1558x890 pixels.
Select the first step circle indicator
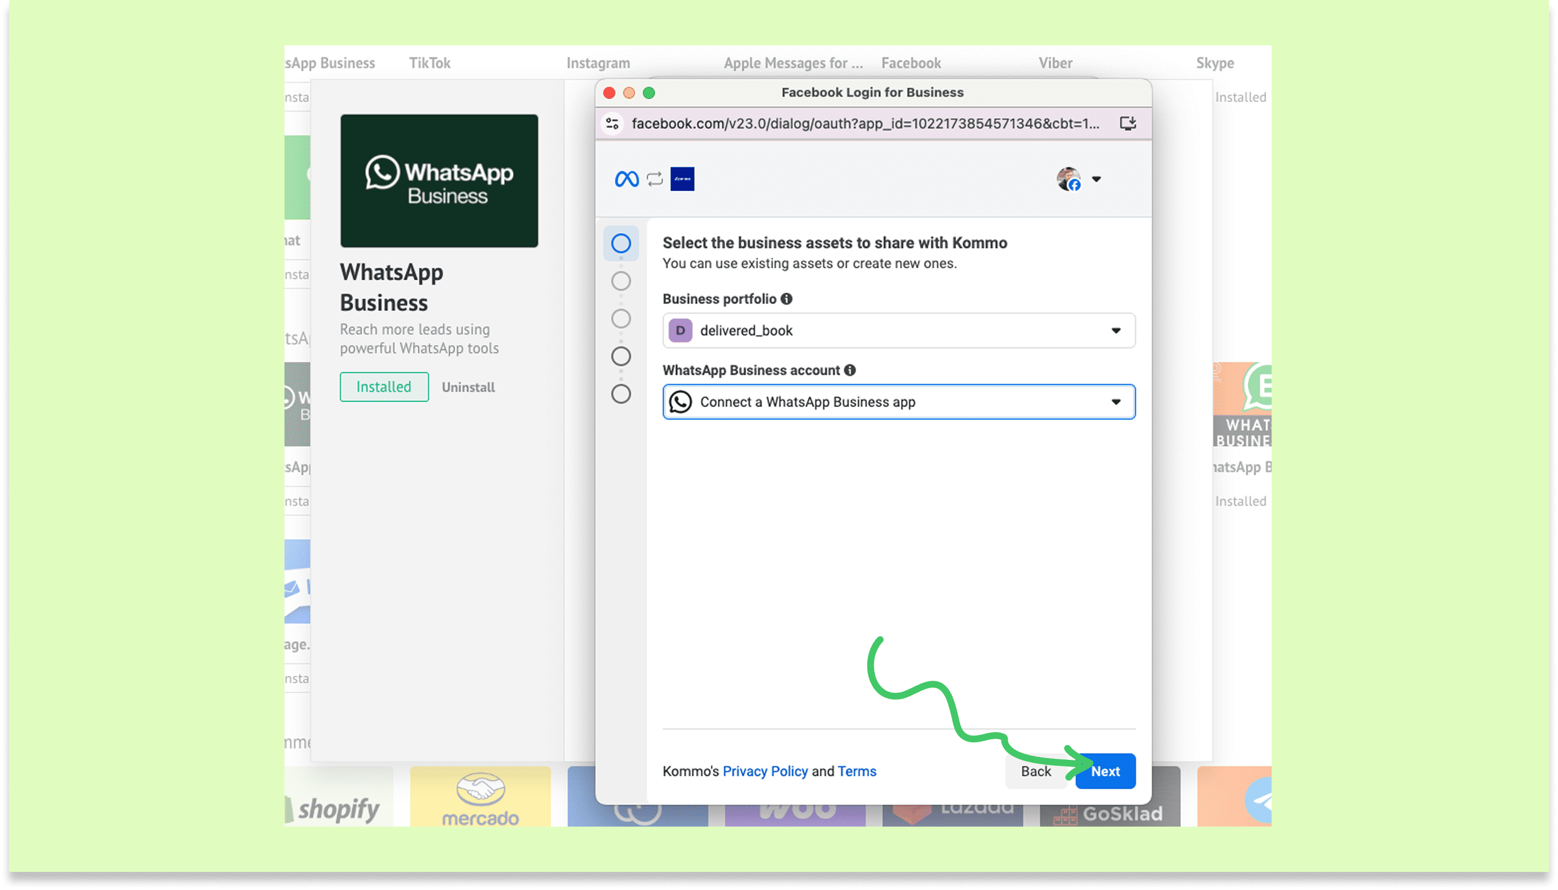coord(621,243)
